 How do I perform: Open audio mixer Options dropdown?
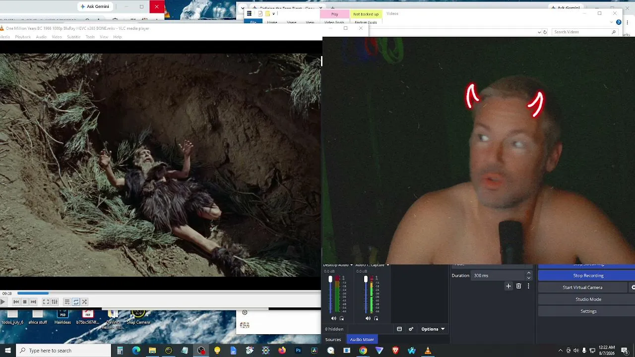pos(433,329)
